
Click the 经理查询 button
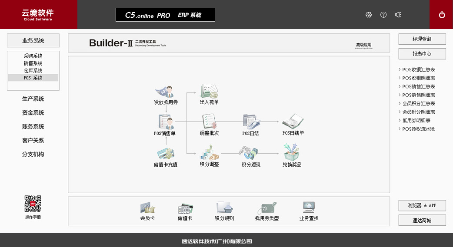[422, 39]
